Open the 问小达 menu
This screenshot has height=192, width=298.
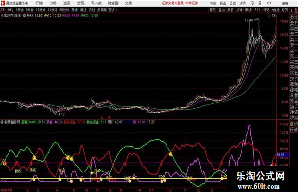pyautogui.click(x=96, y=3)
